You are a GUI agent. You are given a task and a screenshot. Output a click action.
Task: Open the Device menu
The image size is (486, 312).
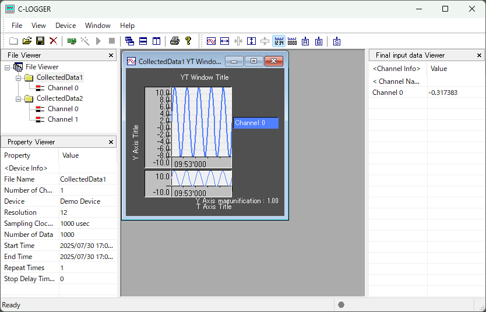pyautogui.click(x=65, y=26)
